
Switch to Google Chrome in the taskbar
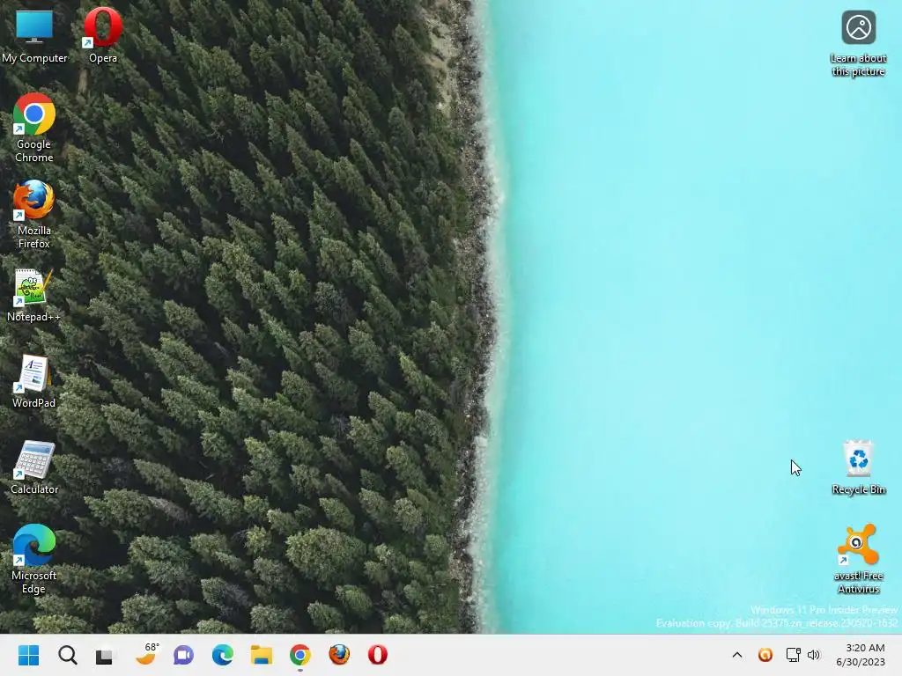point(300,655)
